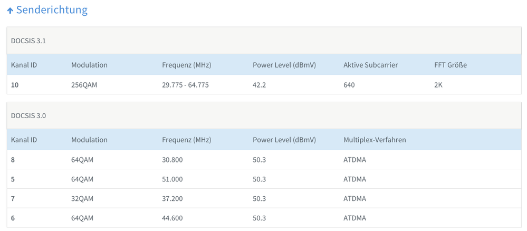Click the 51.000 frequency cell

click(172, 179)
